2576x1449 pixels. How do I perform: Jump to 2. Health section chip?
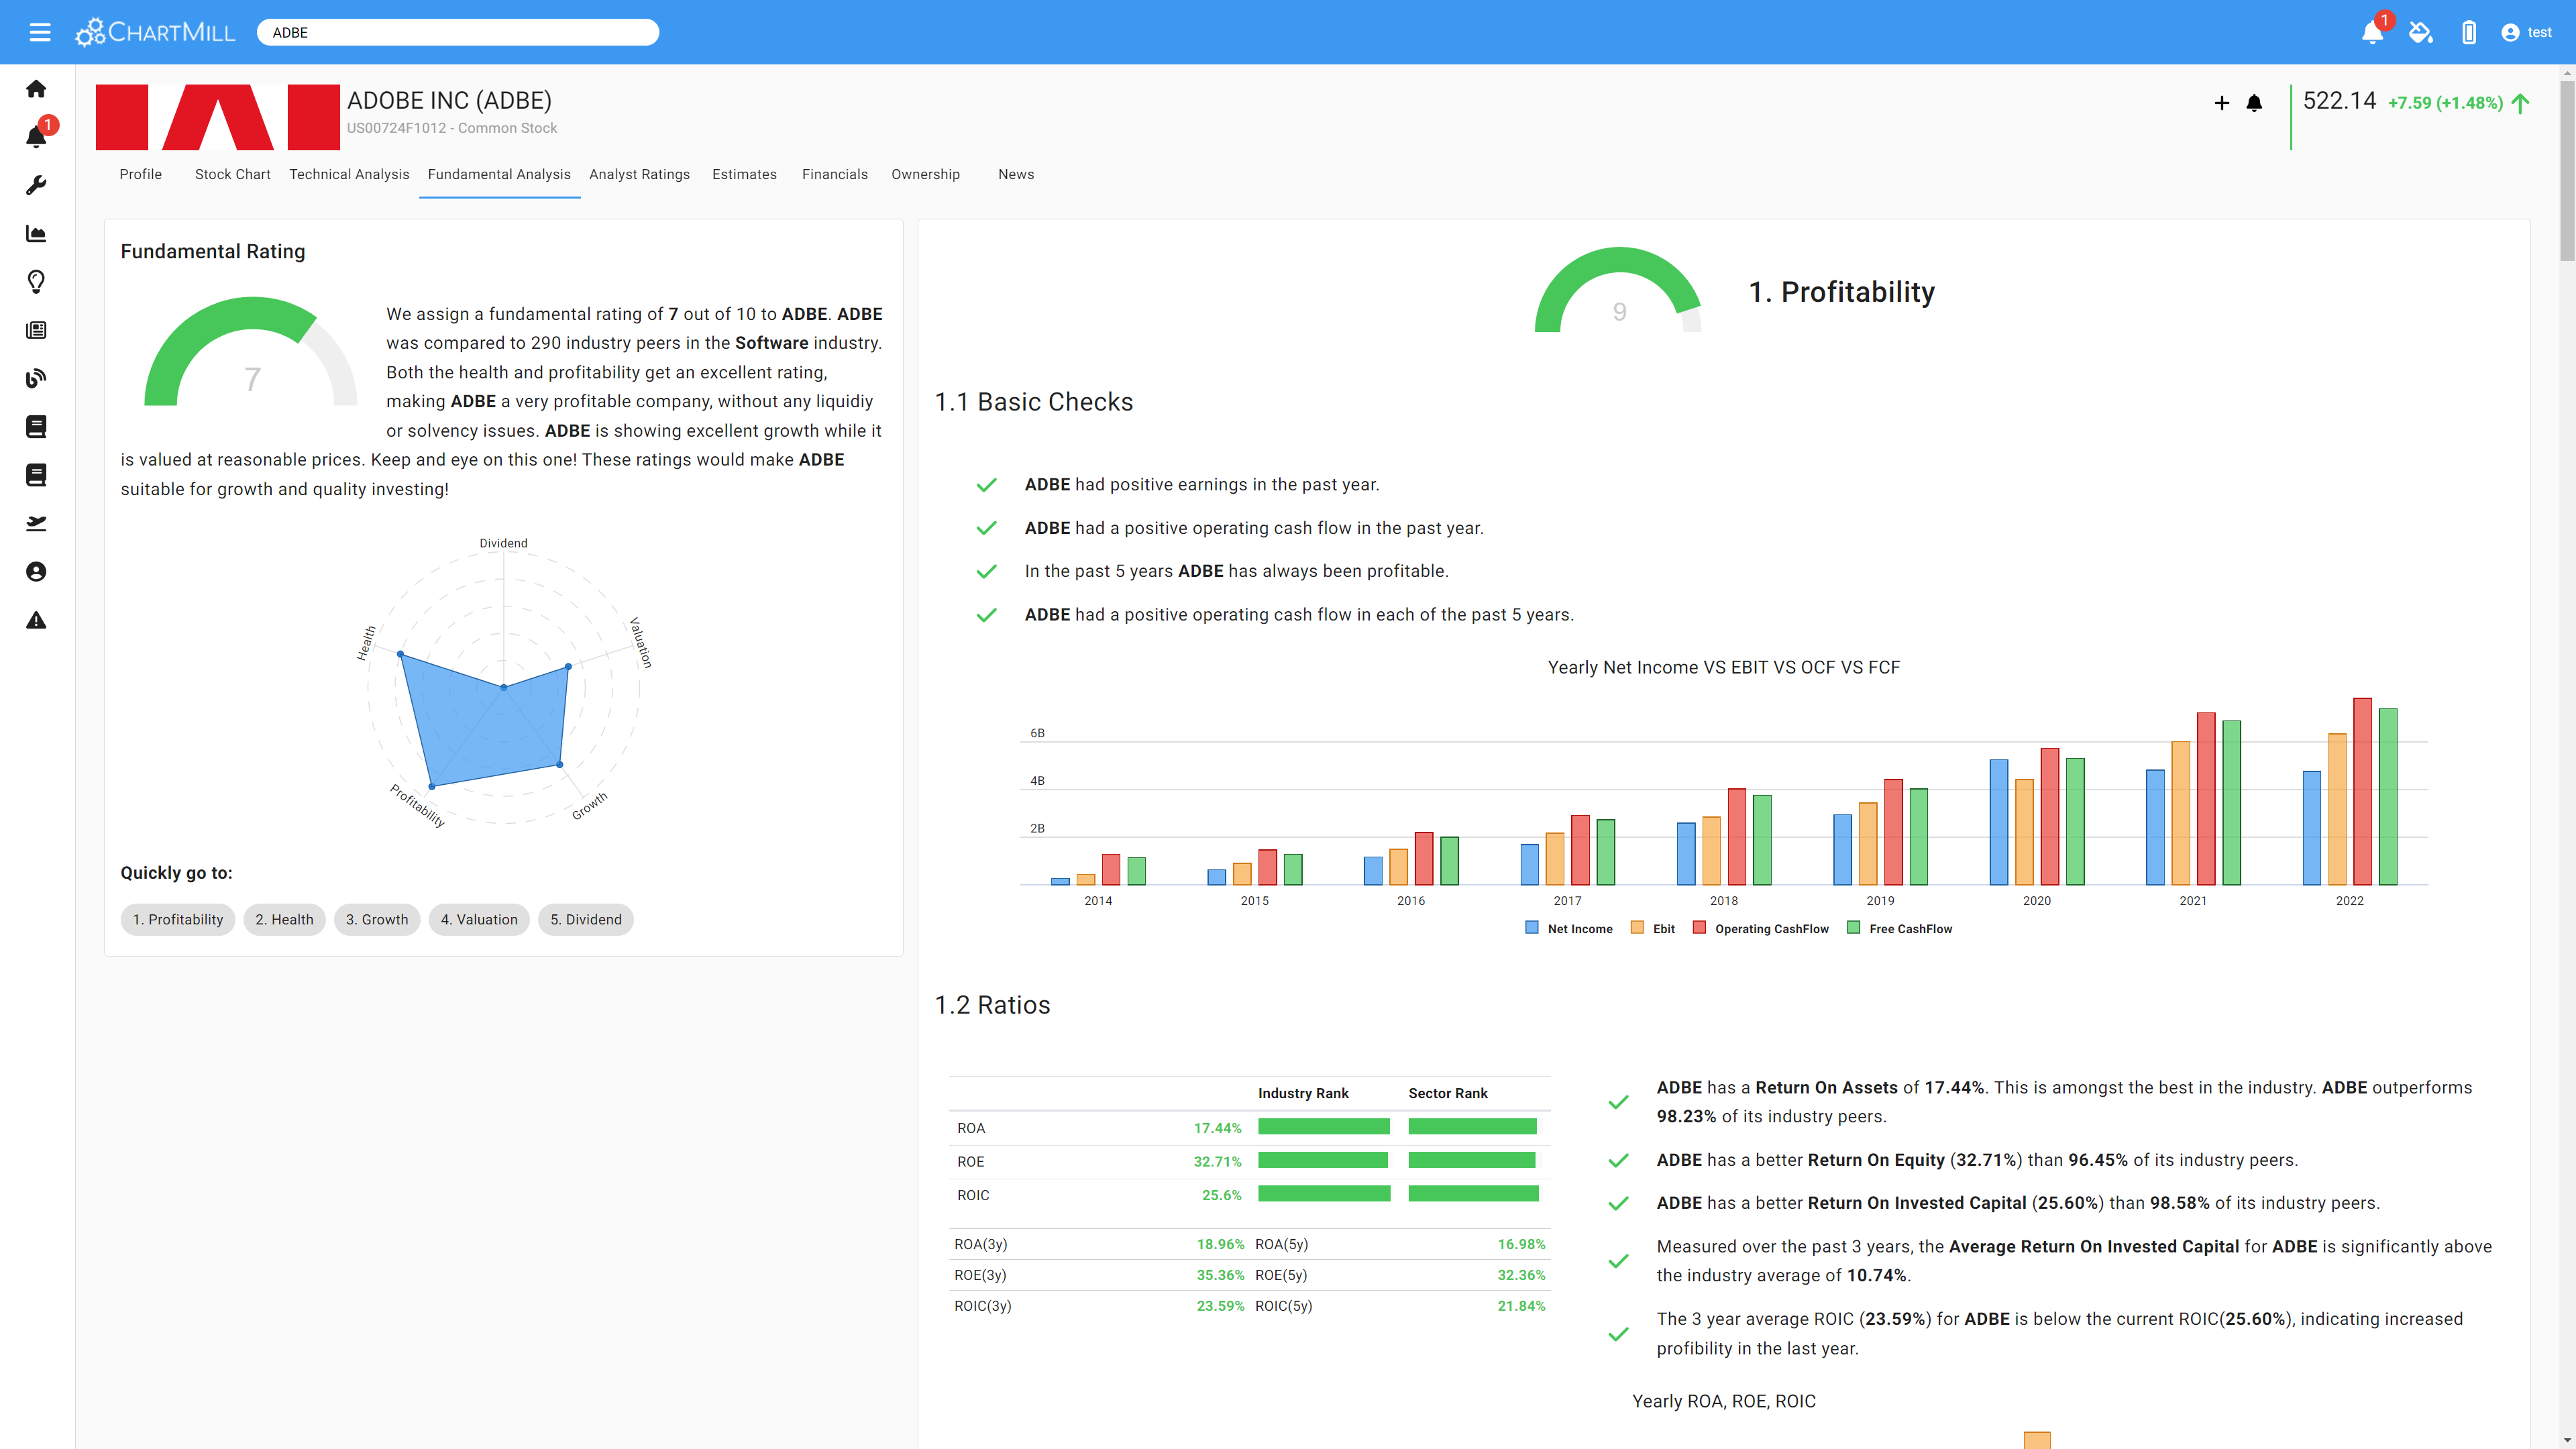284,919
